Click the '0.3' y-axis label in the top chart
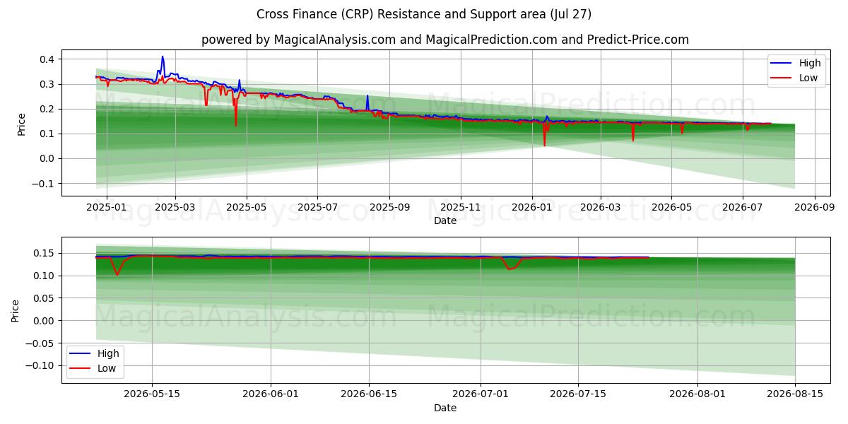The width and height of the screenshot is (848, 424). [48, 84]
